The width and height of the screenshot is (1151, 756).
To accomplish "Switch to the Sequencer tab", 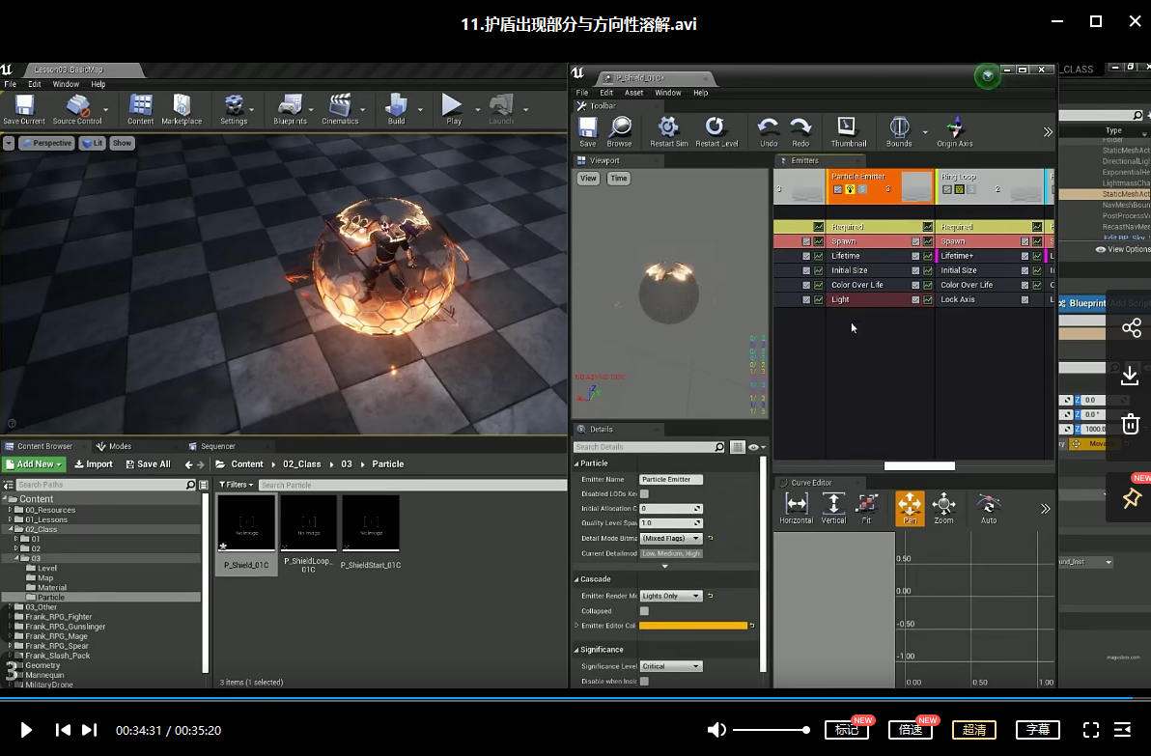I will [x=217, y=446].
